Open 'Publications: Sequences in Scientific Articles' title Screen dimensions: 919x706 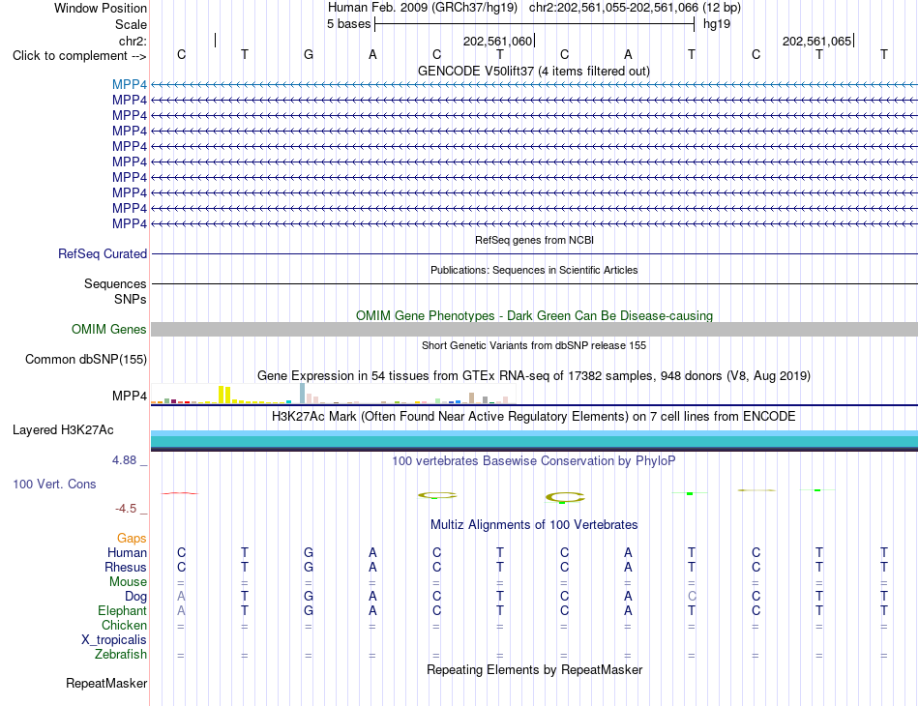[534, 270]
